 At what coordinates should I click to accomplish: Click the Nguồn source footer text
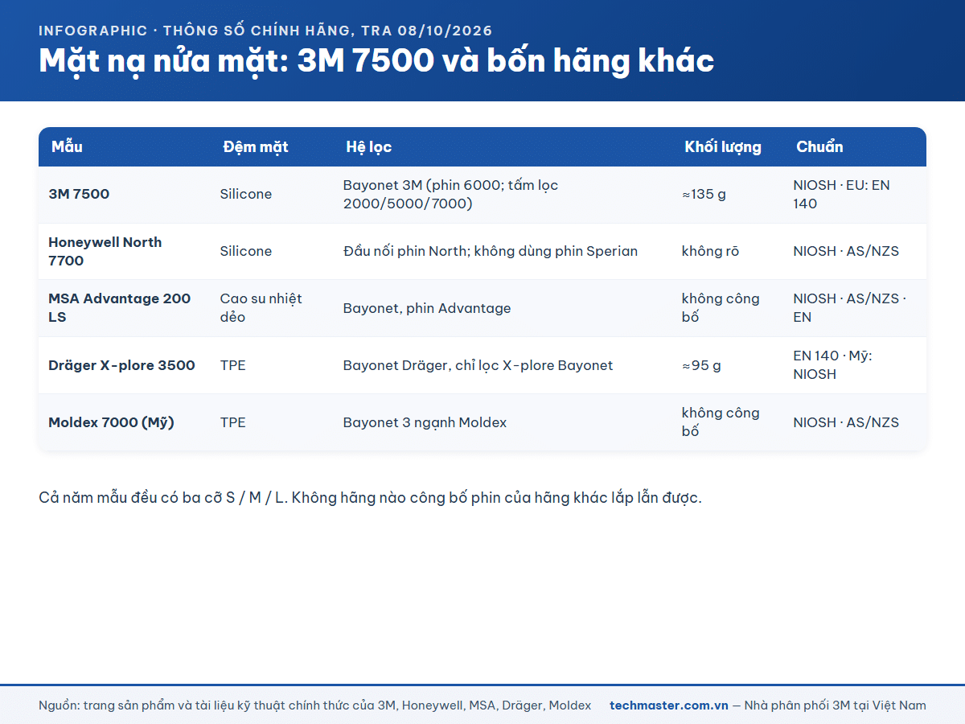pyautogui.click(x=314, y=705)
